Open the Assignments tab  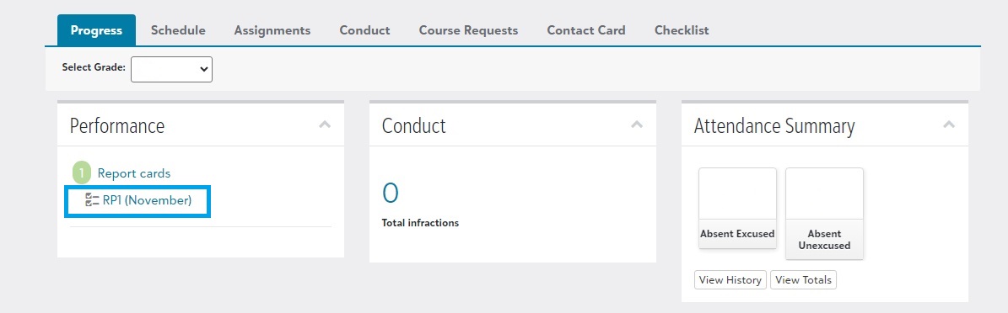pos(272,30)
